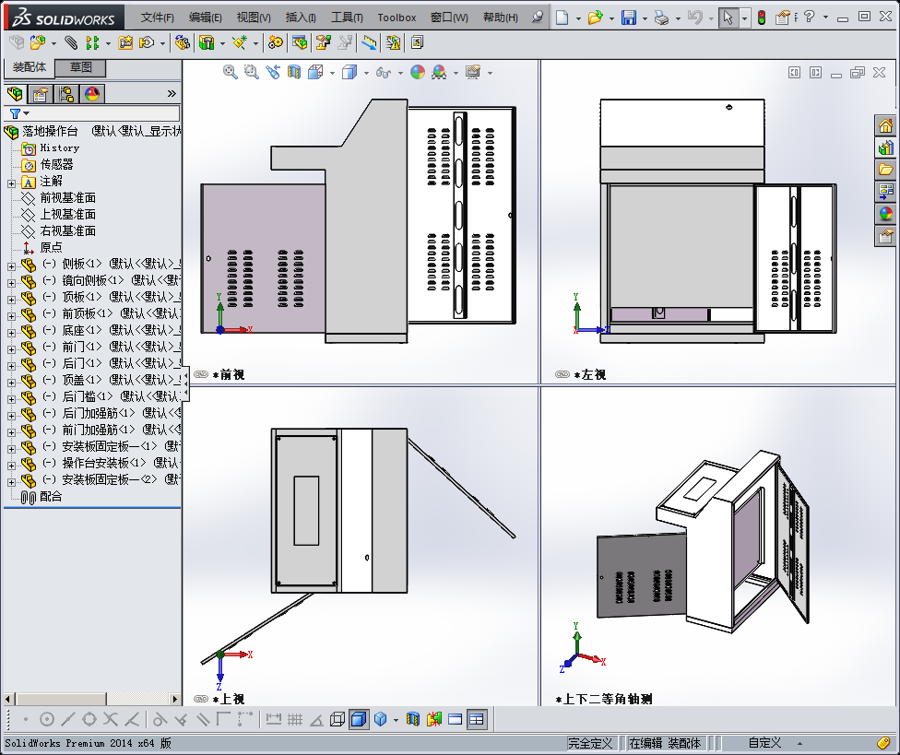The width and height of the screenshot is (900, 755).
Task: Open File Explorer folder icon in task pane
Action: coord(885,170)
